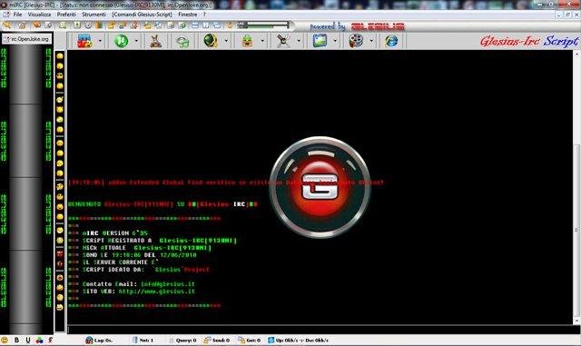The width and height of the screenshot is (581, 346).
Task: Click the message input field at bottom
Action: tap(320, 330)
